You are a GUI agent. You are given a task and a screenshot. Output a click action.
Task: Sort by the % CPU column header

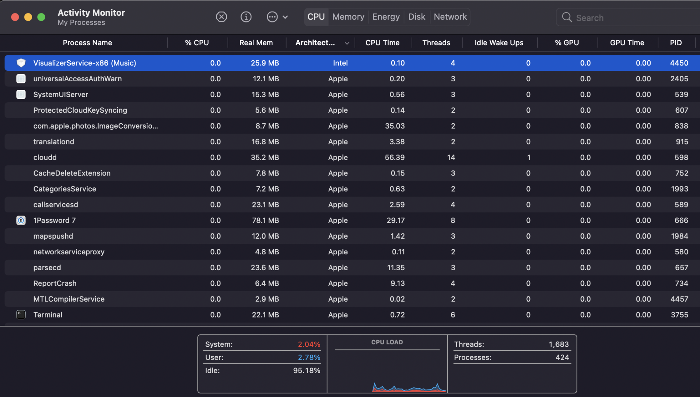coord(197,43)
